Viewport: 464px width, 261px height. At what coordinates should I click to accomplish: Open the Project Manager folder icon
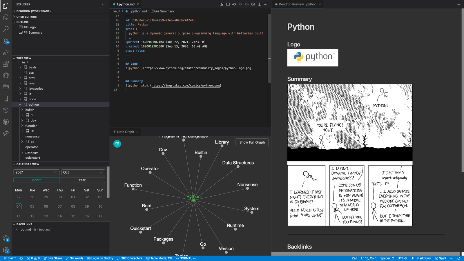coord(6,87)
